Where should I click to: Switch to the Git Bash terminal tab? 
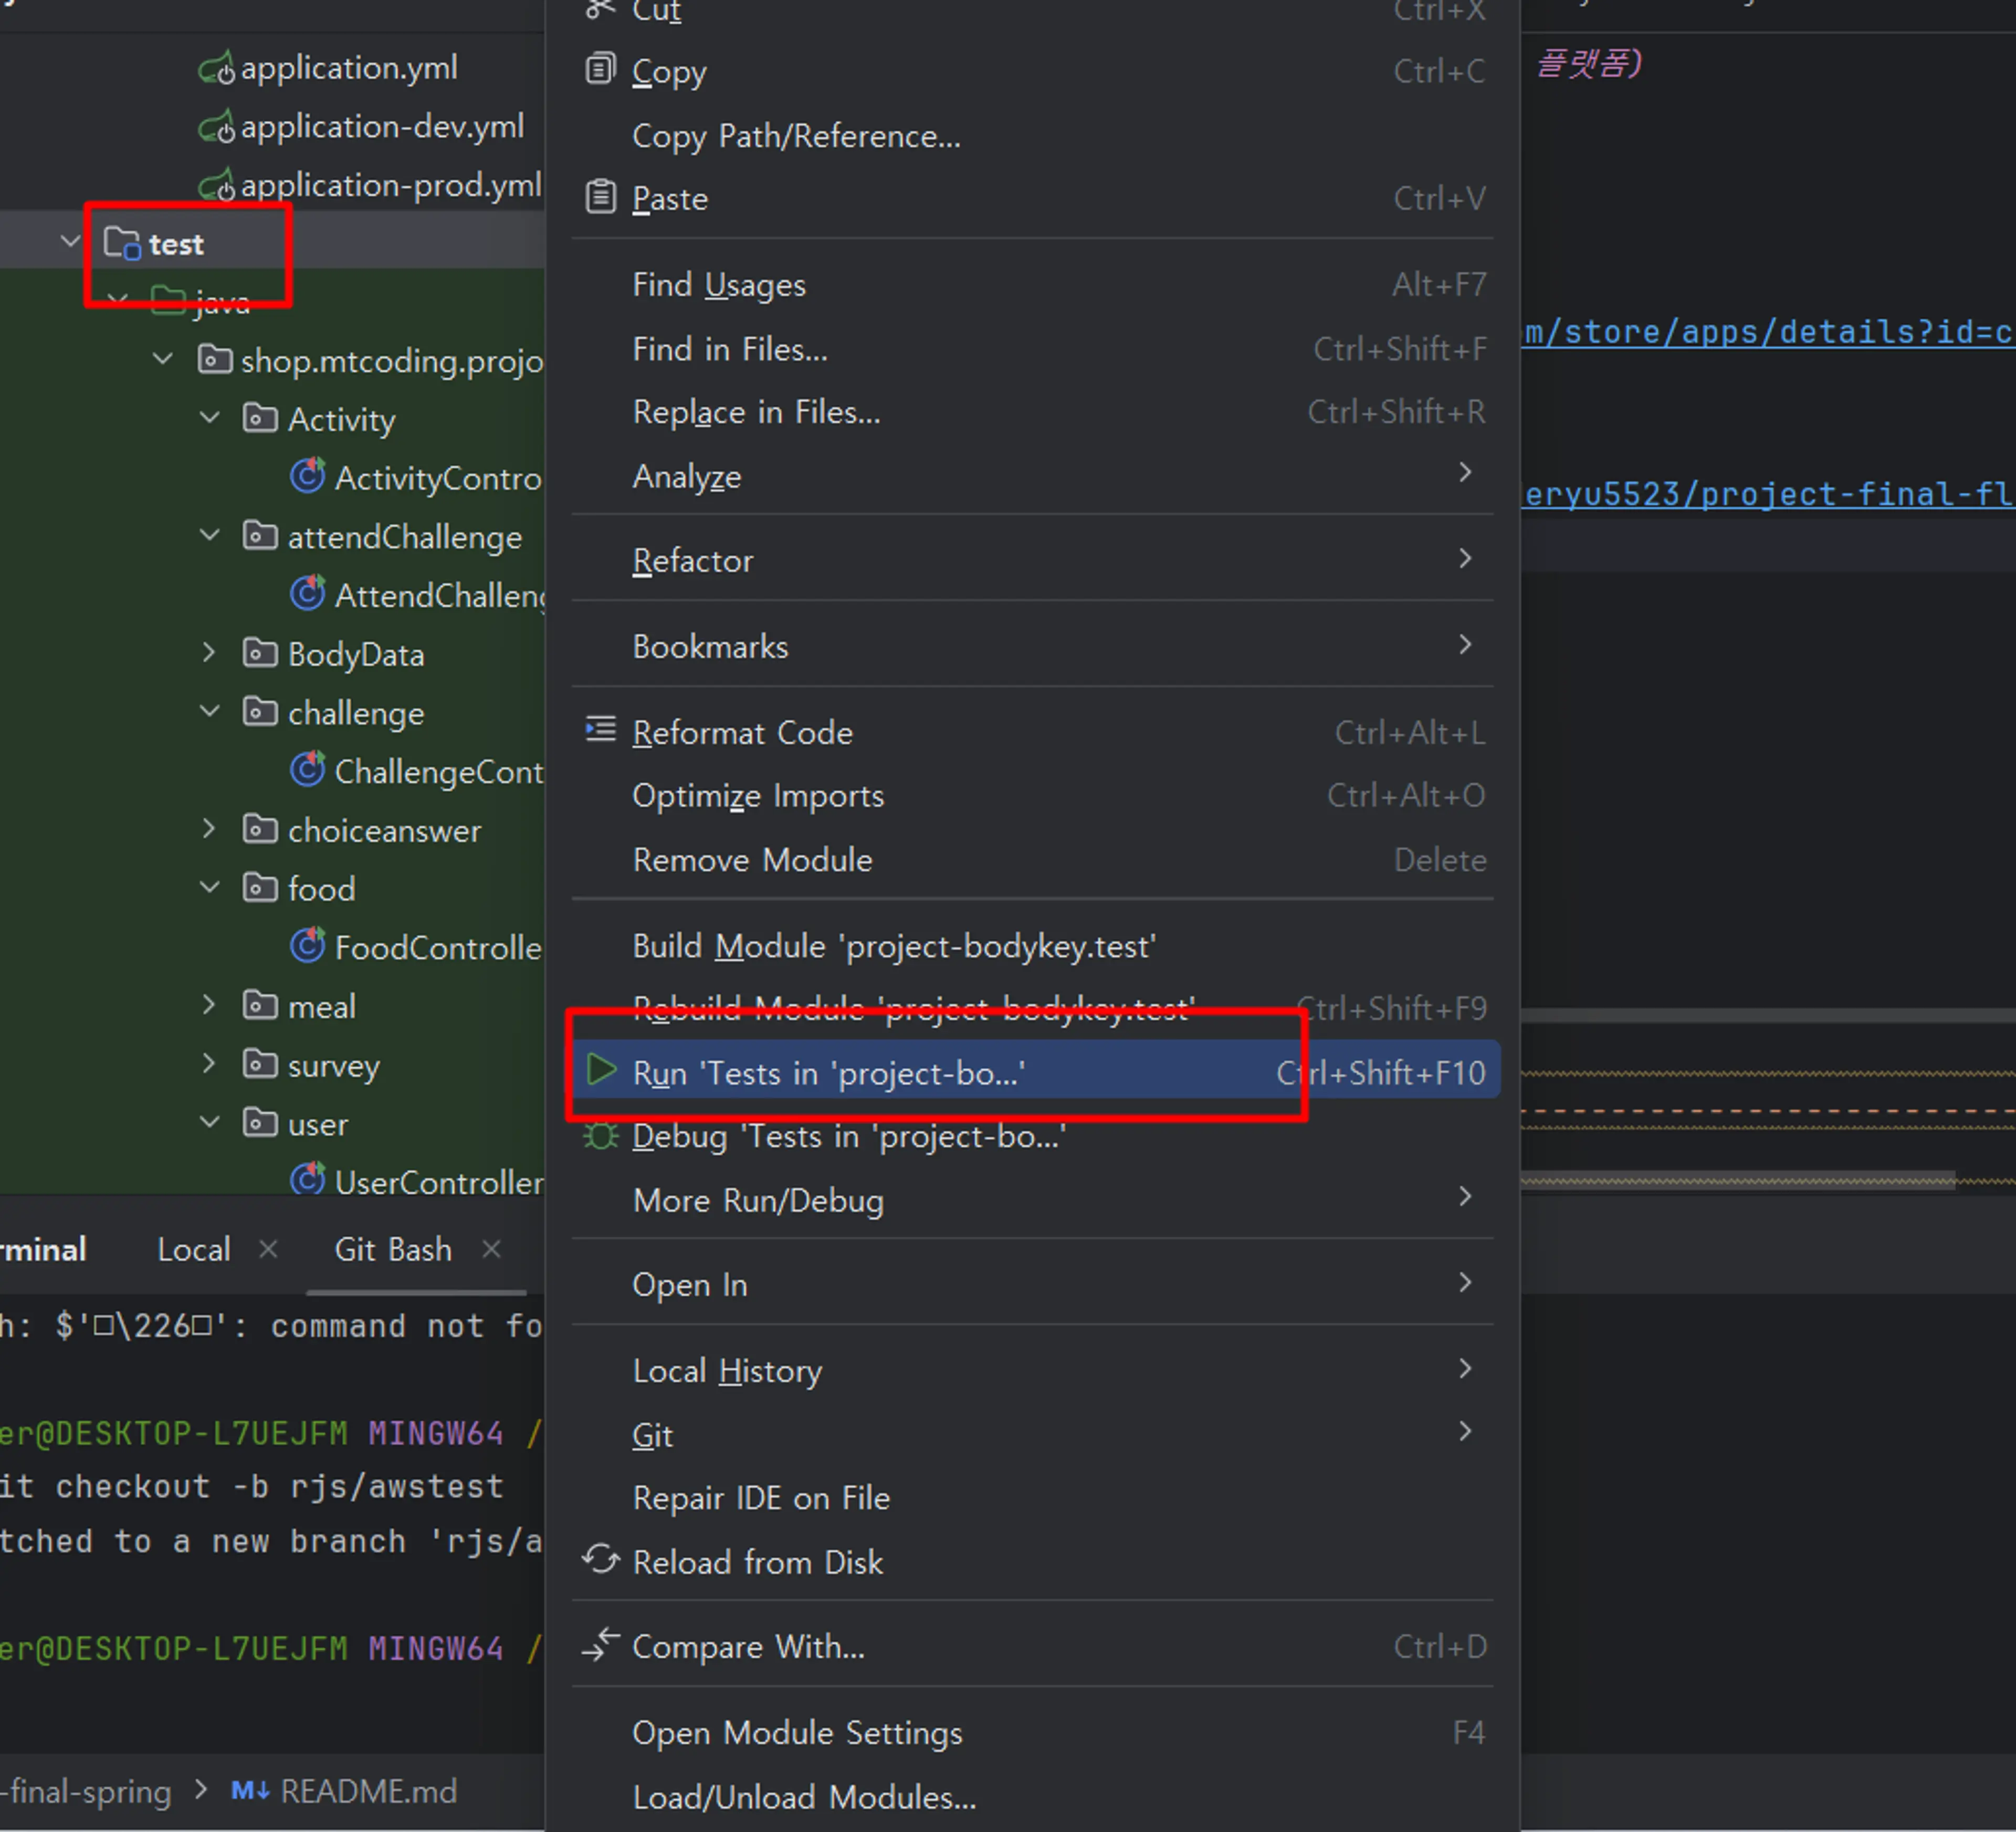(x=393, y=1249)
